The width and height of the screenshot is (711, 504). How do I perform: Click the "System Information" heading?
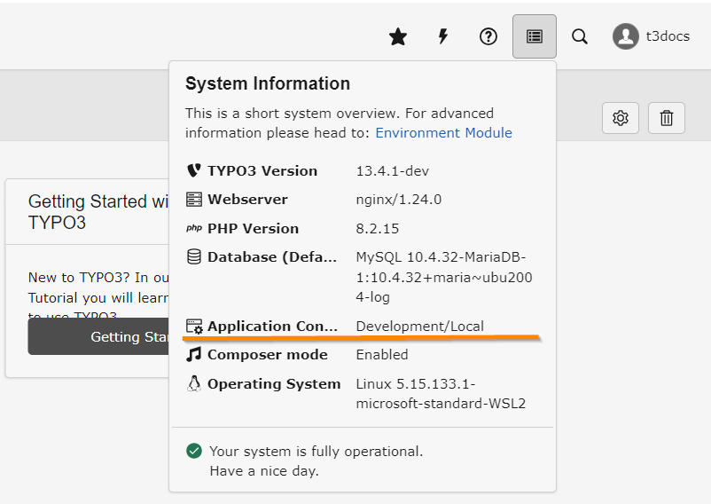click(268, 83)
